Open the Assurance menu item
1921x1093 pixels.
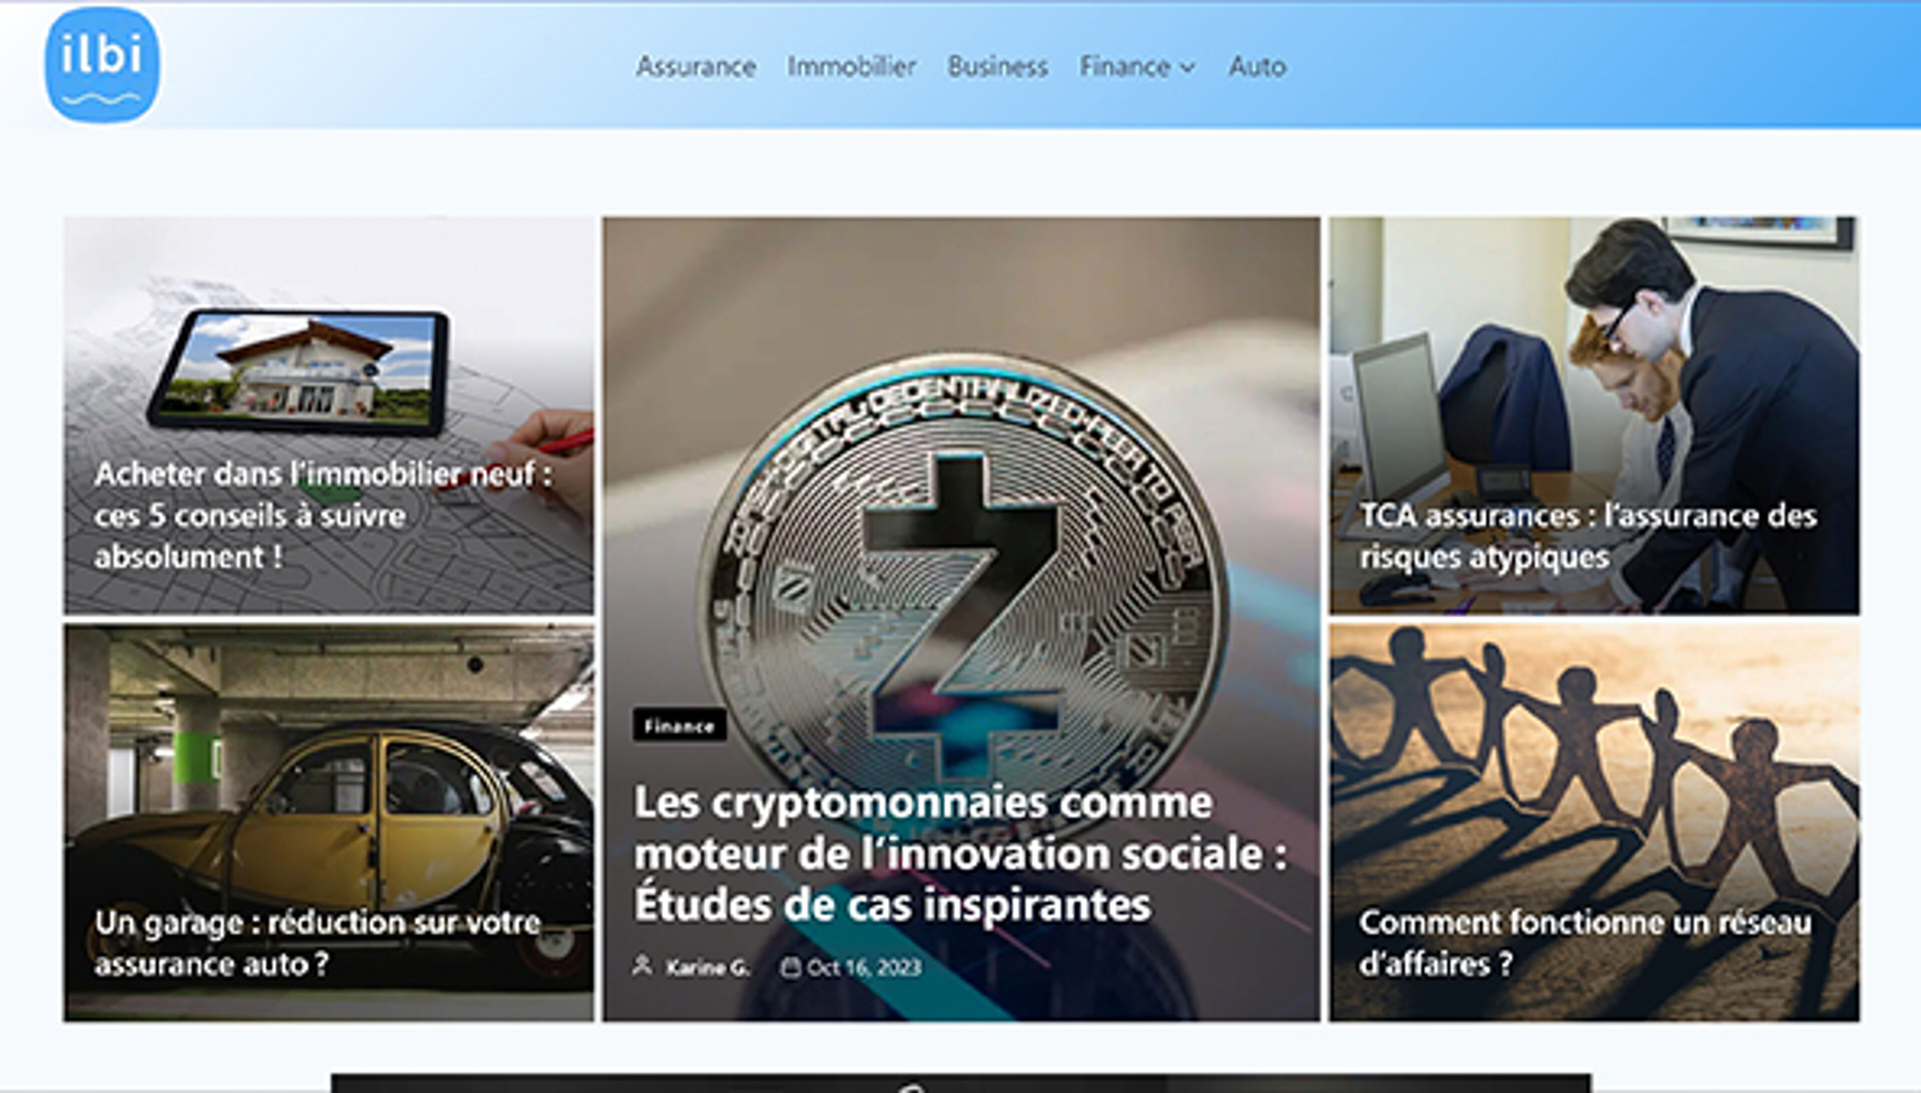point(695,67)
